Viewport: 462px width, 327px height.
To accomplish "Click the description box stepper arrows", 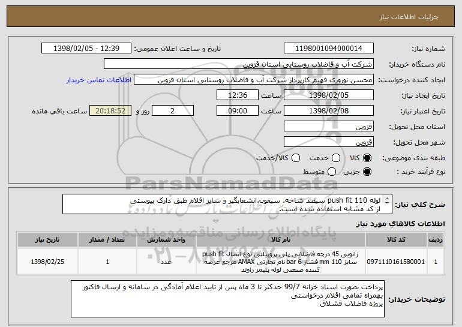I will tap(387, 200).
